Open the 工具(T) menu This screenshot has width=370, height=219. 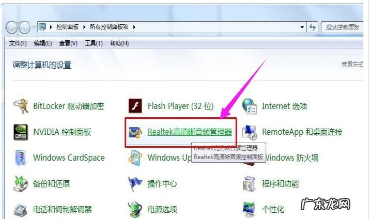click(x=94, y=43)
